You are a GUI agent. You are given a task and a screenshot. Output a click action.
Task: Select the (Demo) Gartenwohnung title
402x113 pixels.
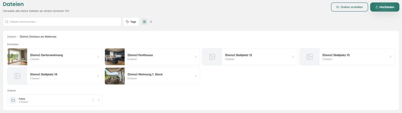click(x=46, y=55)
